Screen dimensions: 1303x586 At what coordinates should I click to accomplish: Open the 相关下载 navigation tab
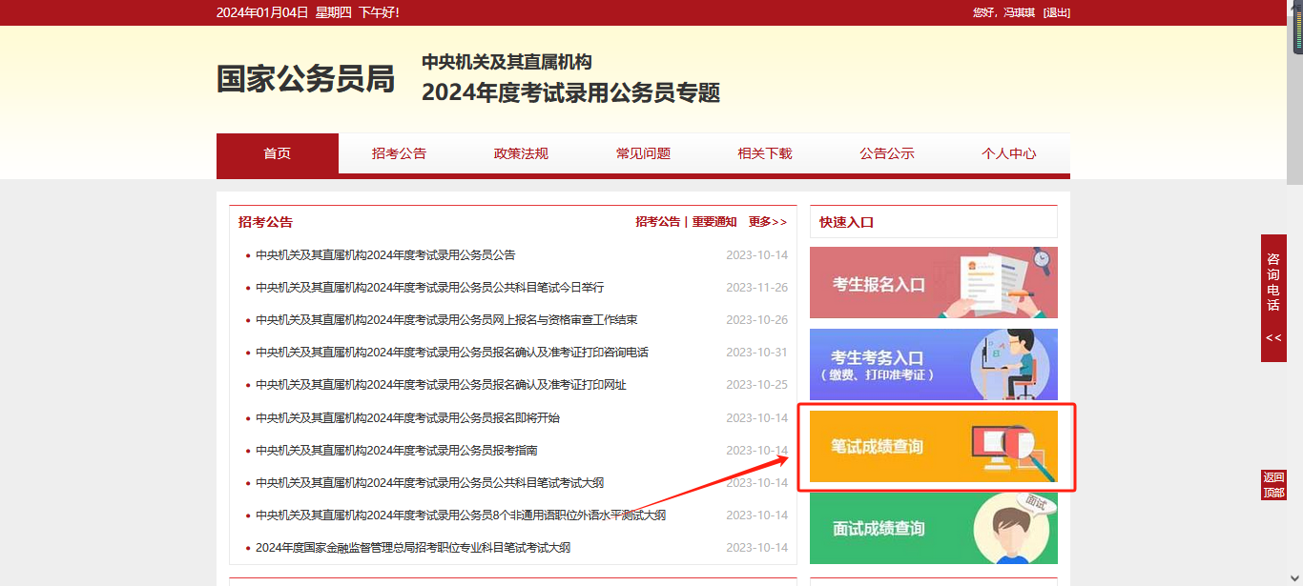point(765,153)
